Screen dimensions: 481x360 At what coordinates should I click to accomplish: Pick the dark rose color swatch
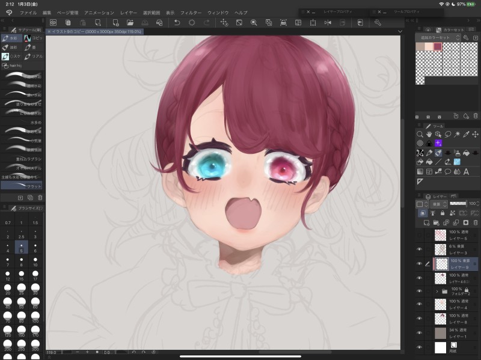click(x=438, y=47)
